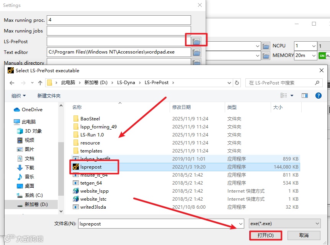Open the 组织 menu
This screenshot has width=330, height=245.
tap(18, 96)
